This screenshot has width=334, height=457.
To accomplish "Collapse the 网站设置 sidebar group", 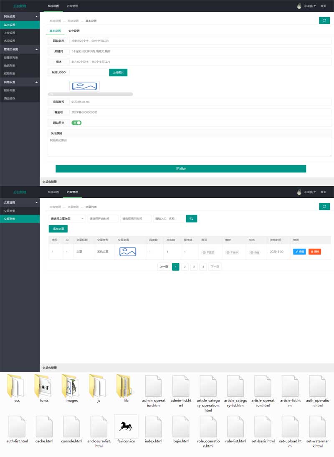I will (20, 16).
